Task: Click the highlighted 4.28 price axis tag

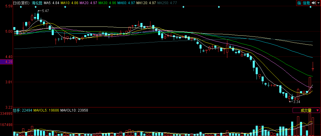Action: (6, 62)
